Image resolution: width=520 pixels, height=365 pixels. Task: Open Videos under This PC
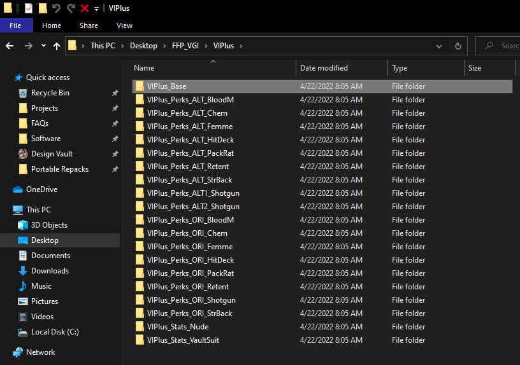point(42,317)
